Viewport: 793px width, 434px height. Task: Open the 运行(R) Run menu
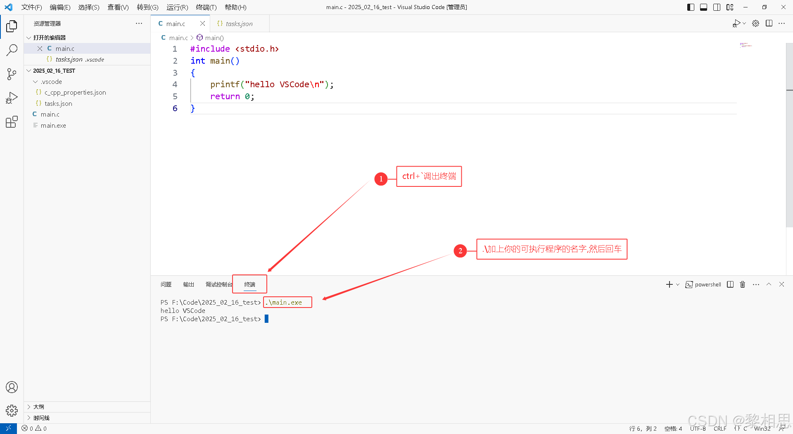[x=177, y=7]
